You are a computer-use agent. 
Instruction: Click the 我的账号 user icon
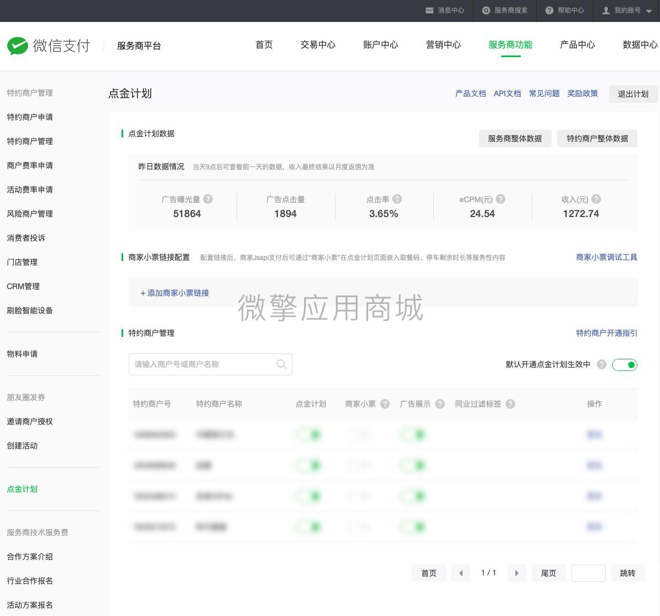606,10
